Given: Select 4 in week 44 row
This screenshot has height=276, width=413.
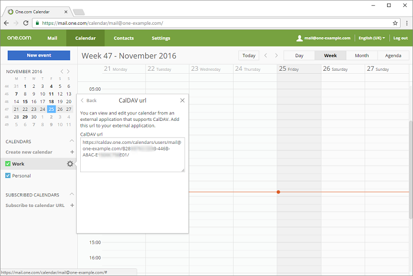Looking at the screenshot, I should 51,86.
